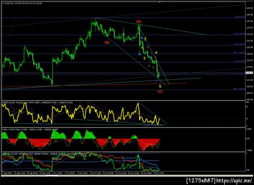Click the 1161.95 price scale value

click(249, 41)
